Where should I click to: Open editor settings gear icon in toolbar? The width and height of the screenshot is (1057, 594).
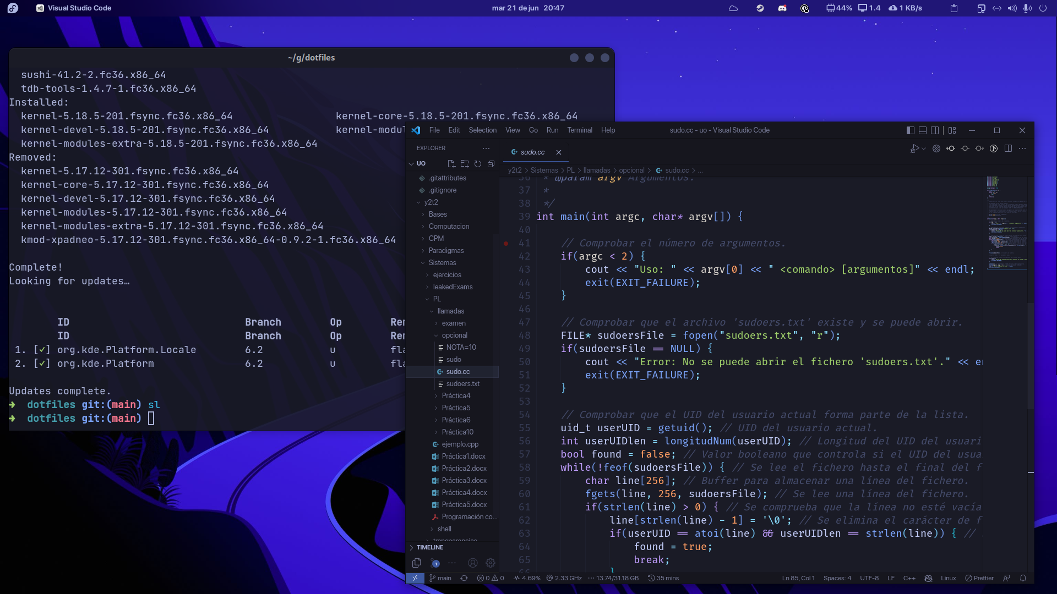(936, 148)
